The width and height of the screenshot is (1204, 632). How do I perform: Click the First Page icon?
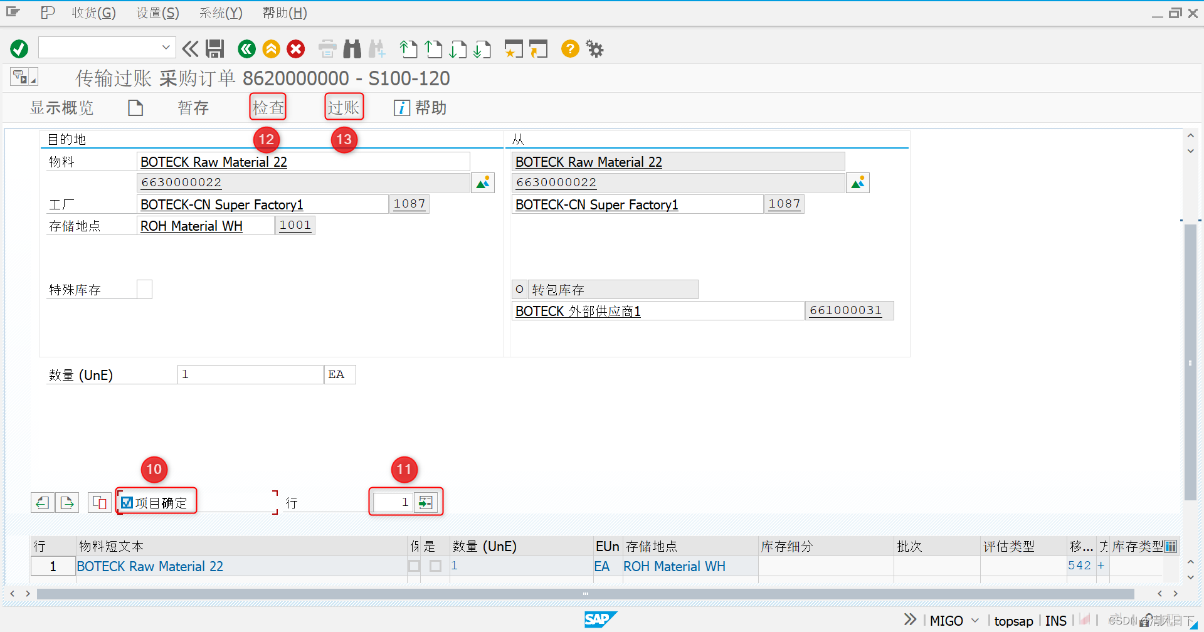coord(409,48)
